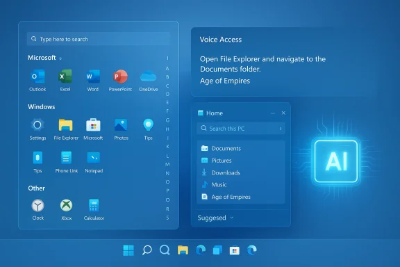This screenshot has width=400, height=267.
Task: Open Notepad
Action: (x=94, y=162)
